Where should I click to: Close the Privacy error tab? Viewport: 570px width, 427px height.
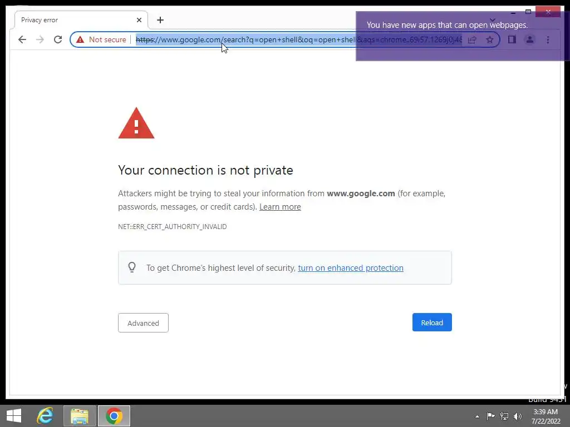[139, 20]
